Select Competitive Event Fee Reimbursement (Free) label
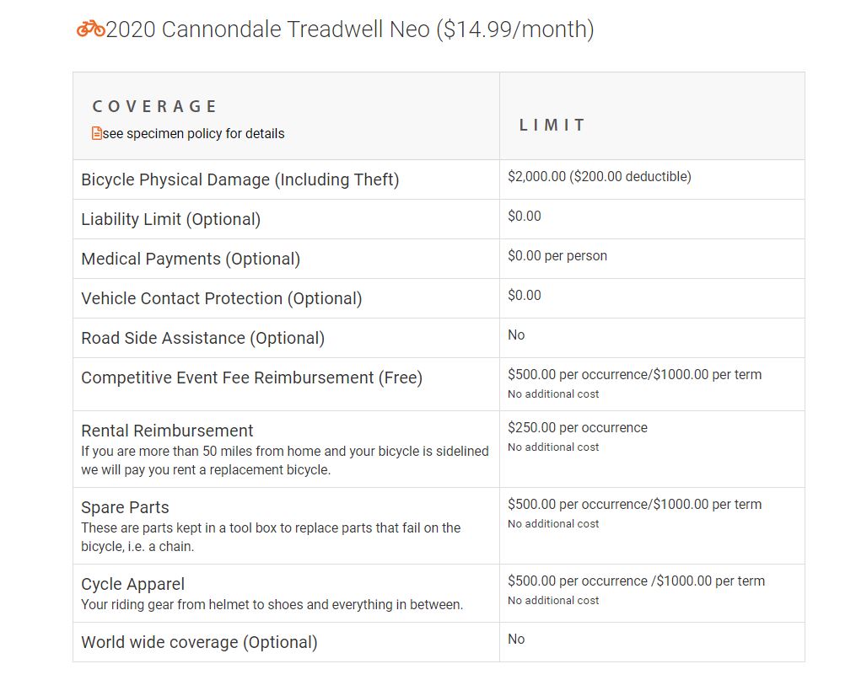This screenshot has height=696, width=856. tap(251, 378)
